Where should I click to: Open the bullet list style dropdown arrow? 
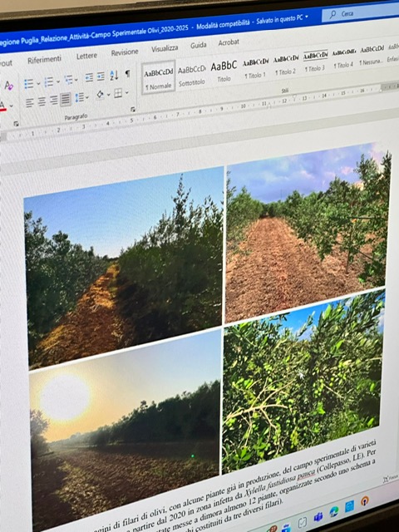coord(38,83)
